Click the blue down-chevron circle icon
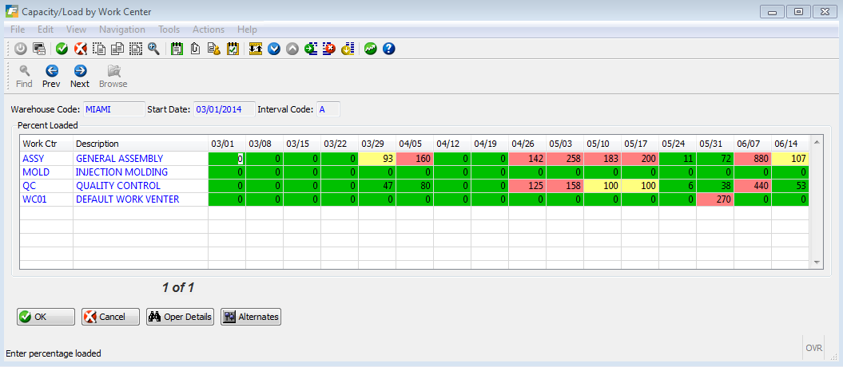 pyautogui.click(x=274, y=49)
